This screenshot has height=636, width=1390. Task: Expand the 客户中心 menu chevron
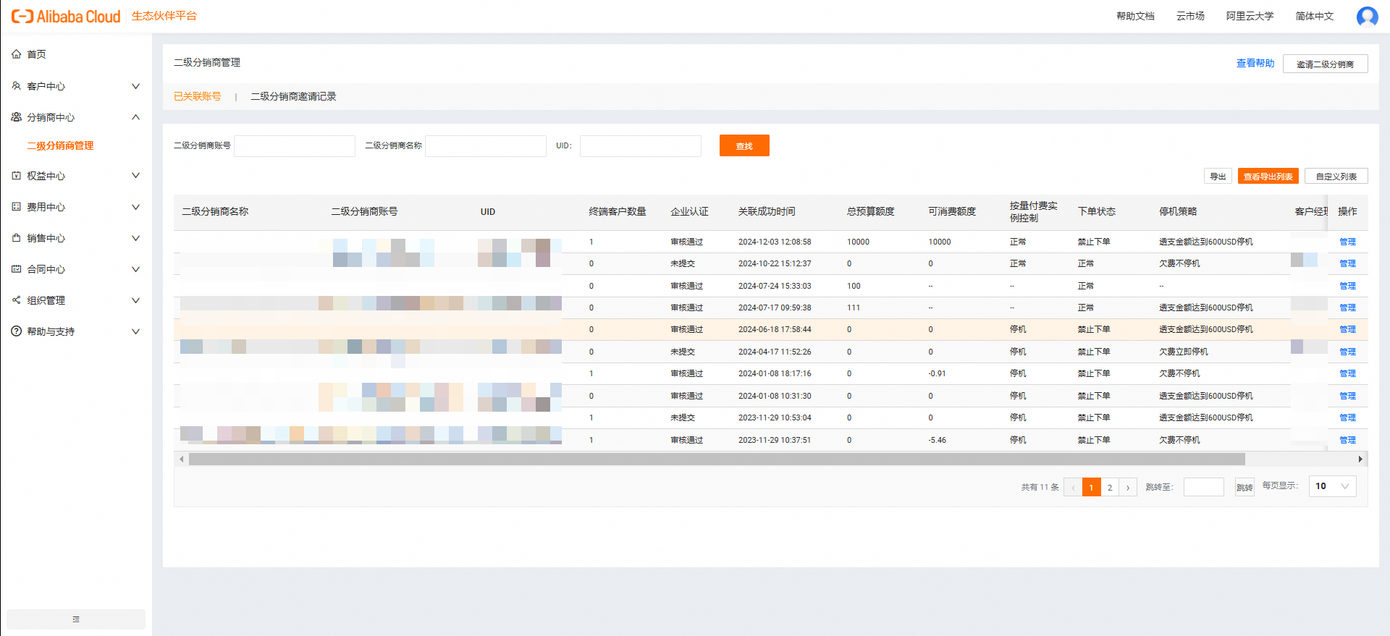(135, 86)
